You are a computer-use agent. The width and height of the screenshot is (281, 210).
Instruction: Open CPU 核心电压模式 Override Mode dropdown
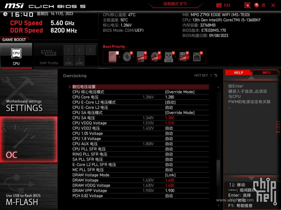click(180, 92)
